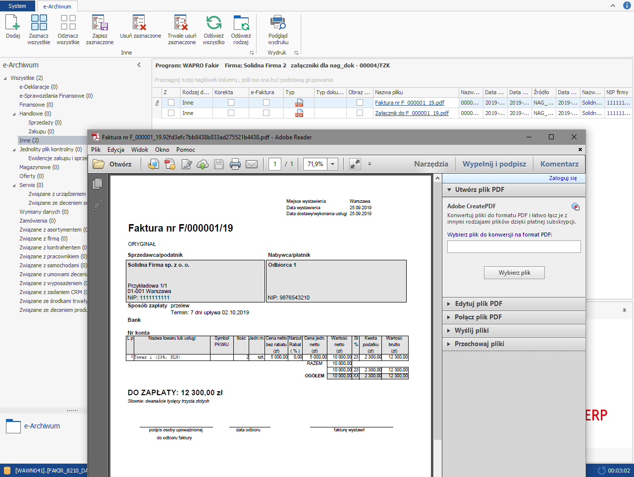Collapse the Wszystkie (2) tree node
Screen dimensions: 634x477
pyautogui.click(x=5, y=78)
